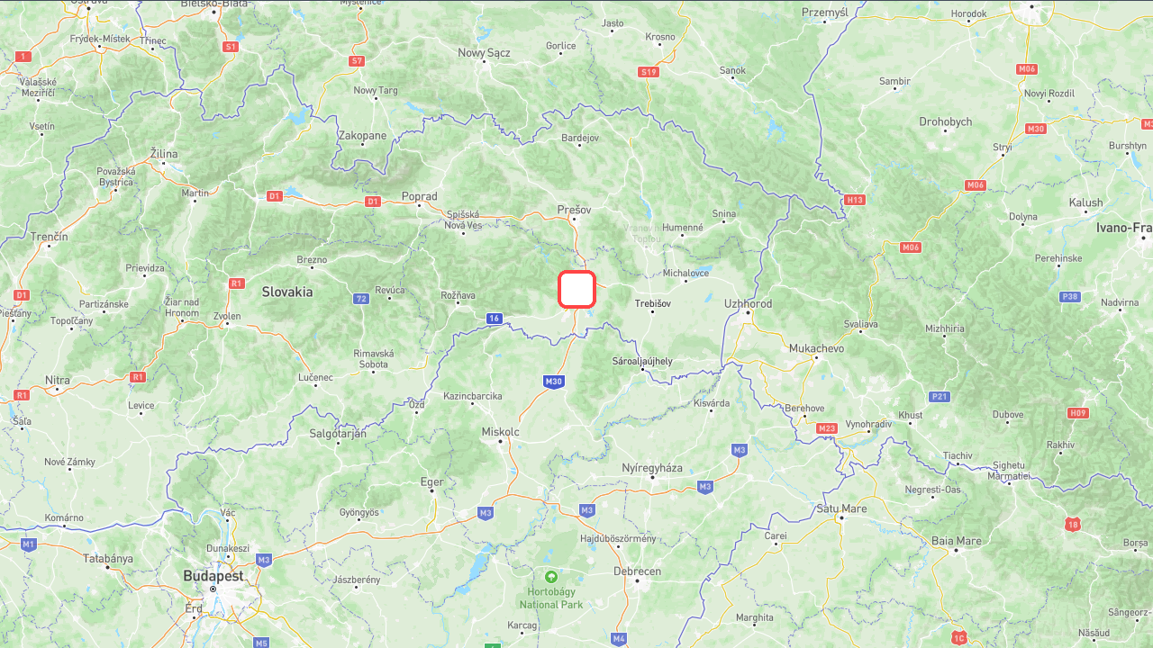Select the Budapest city label
Image resolution: width=1153 pixels, height=648 pixels.
point(213,575)
